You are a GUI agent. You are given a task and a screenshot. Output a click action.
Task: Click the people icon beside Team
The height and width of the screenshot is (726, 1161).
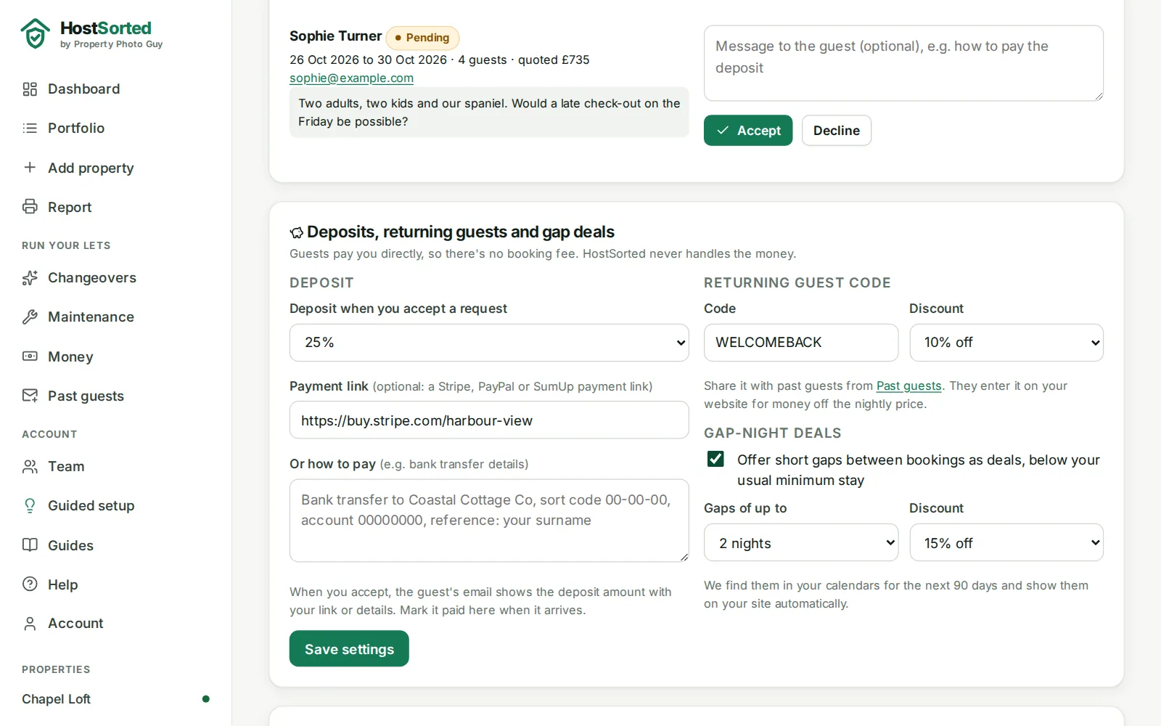pos(30,467)
